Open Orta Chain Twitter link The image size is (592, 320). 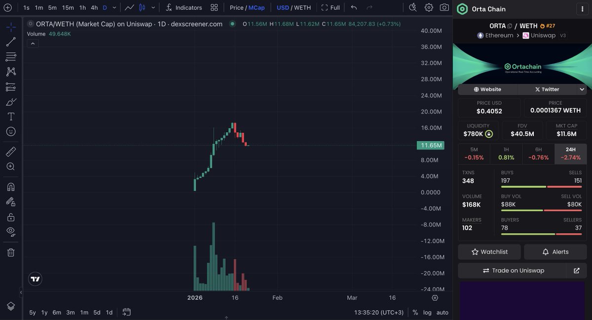[x=547, y=89]
